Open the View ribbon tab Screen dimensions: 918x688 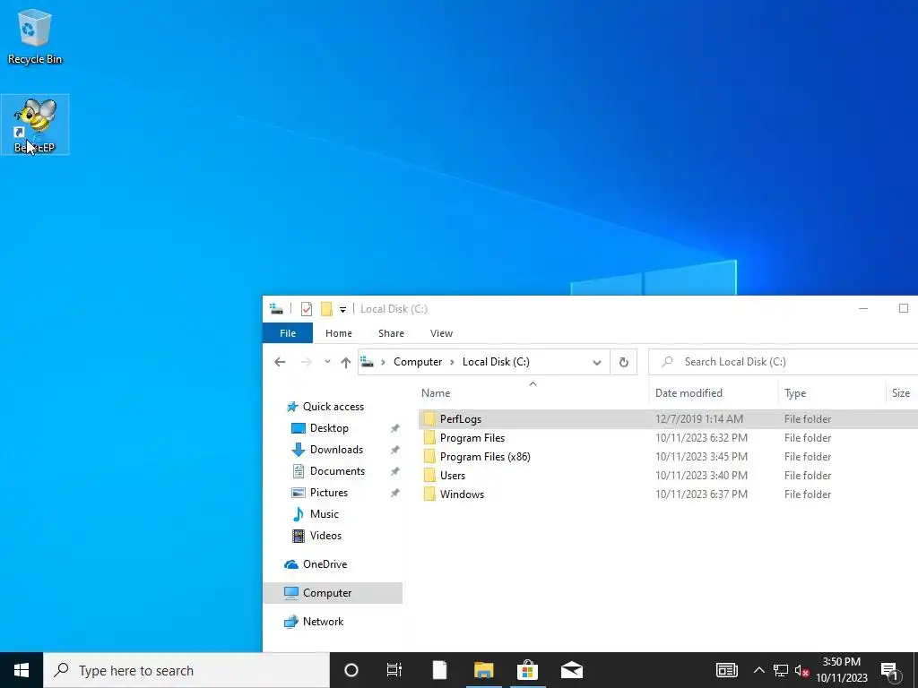pos(441,333)
